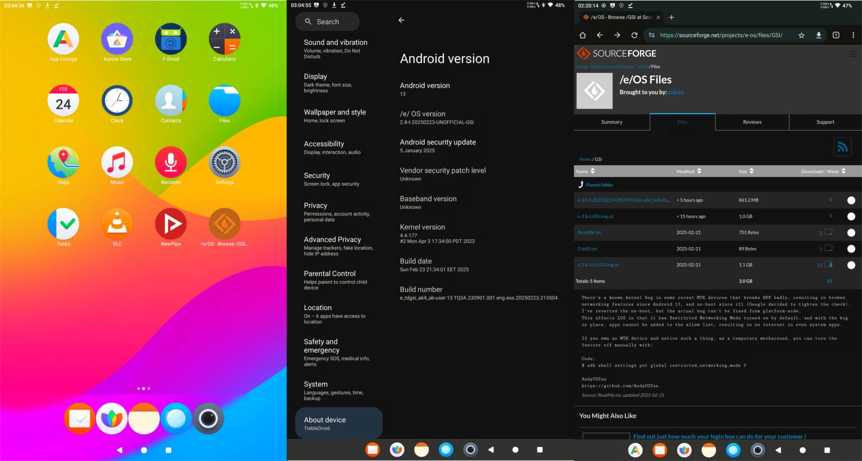Launch the VLC app
This screenshot has height=461, width=862.
117,224
